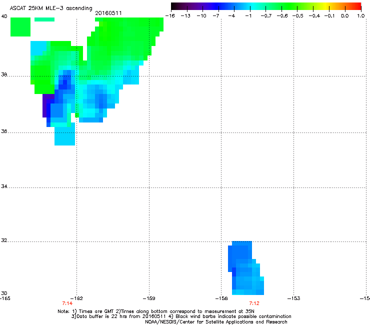Screen dimensions: 370x325
Task: Click the -0.6 color bar label
Action: (282, 16)
